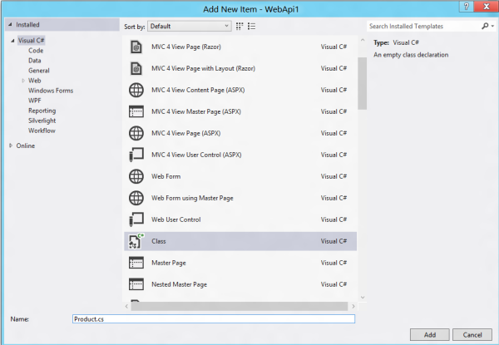Switch to small icons view
The height and width of the screenshot is (345, 499).
click(x=239, y=27)
